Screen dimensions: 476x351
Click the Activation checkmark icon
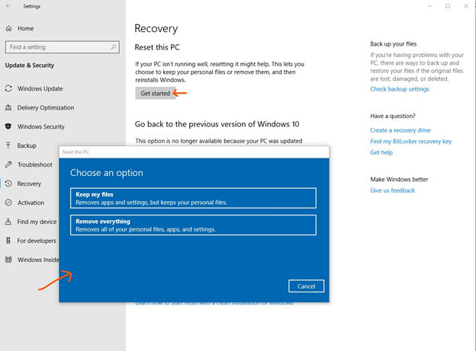[x=8, y=203]
